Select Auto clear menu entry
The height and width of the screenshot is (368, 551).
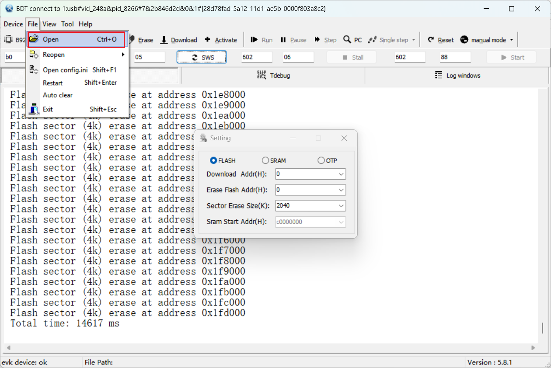click(77, 95)
